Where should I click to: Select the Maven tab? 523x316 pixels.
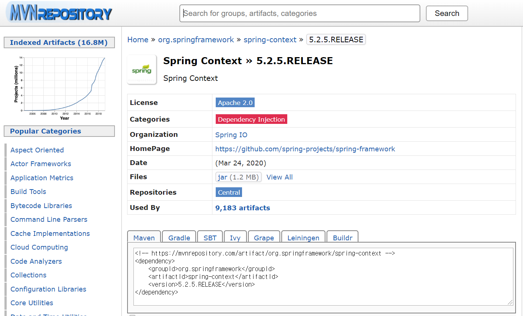click(x=144, y=238)
